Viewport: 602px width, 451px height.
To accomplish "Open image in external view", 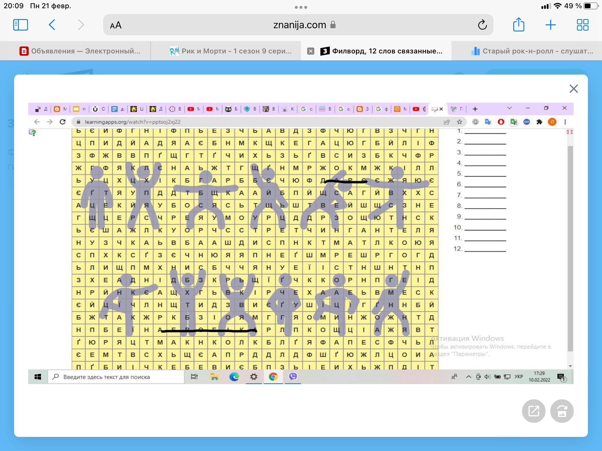I will point(534,411).
